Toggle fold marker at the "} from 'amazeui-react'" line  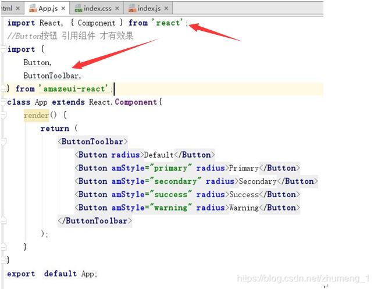[x=3, y=89]
